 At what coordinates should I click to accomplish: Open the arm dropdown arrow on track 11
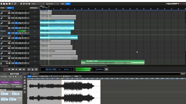coord(28,43)
